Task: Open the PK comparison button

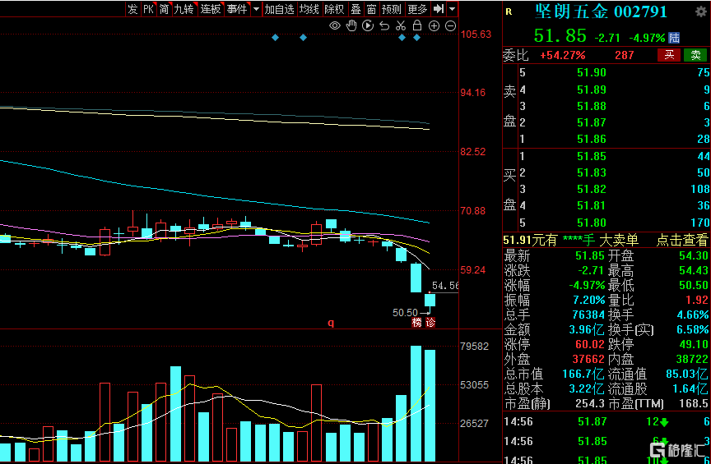Action: [148, 8]
